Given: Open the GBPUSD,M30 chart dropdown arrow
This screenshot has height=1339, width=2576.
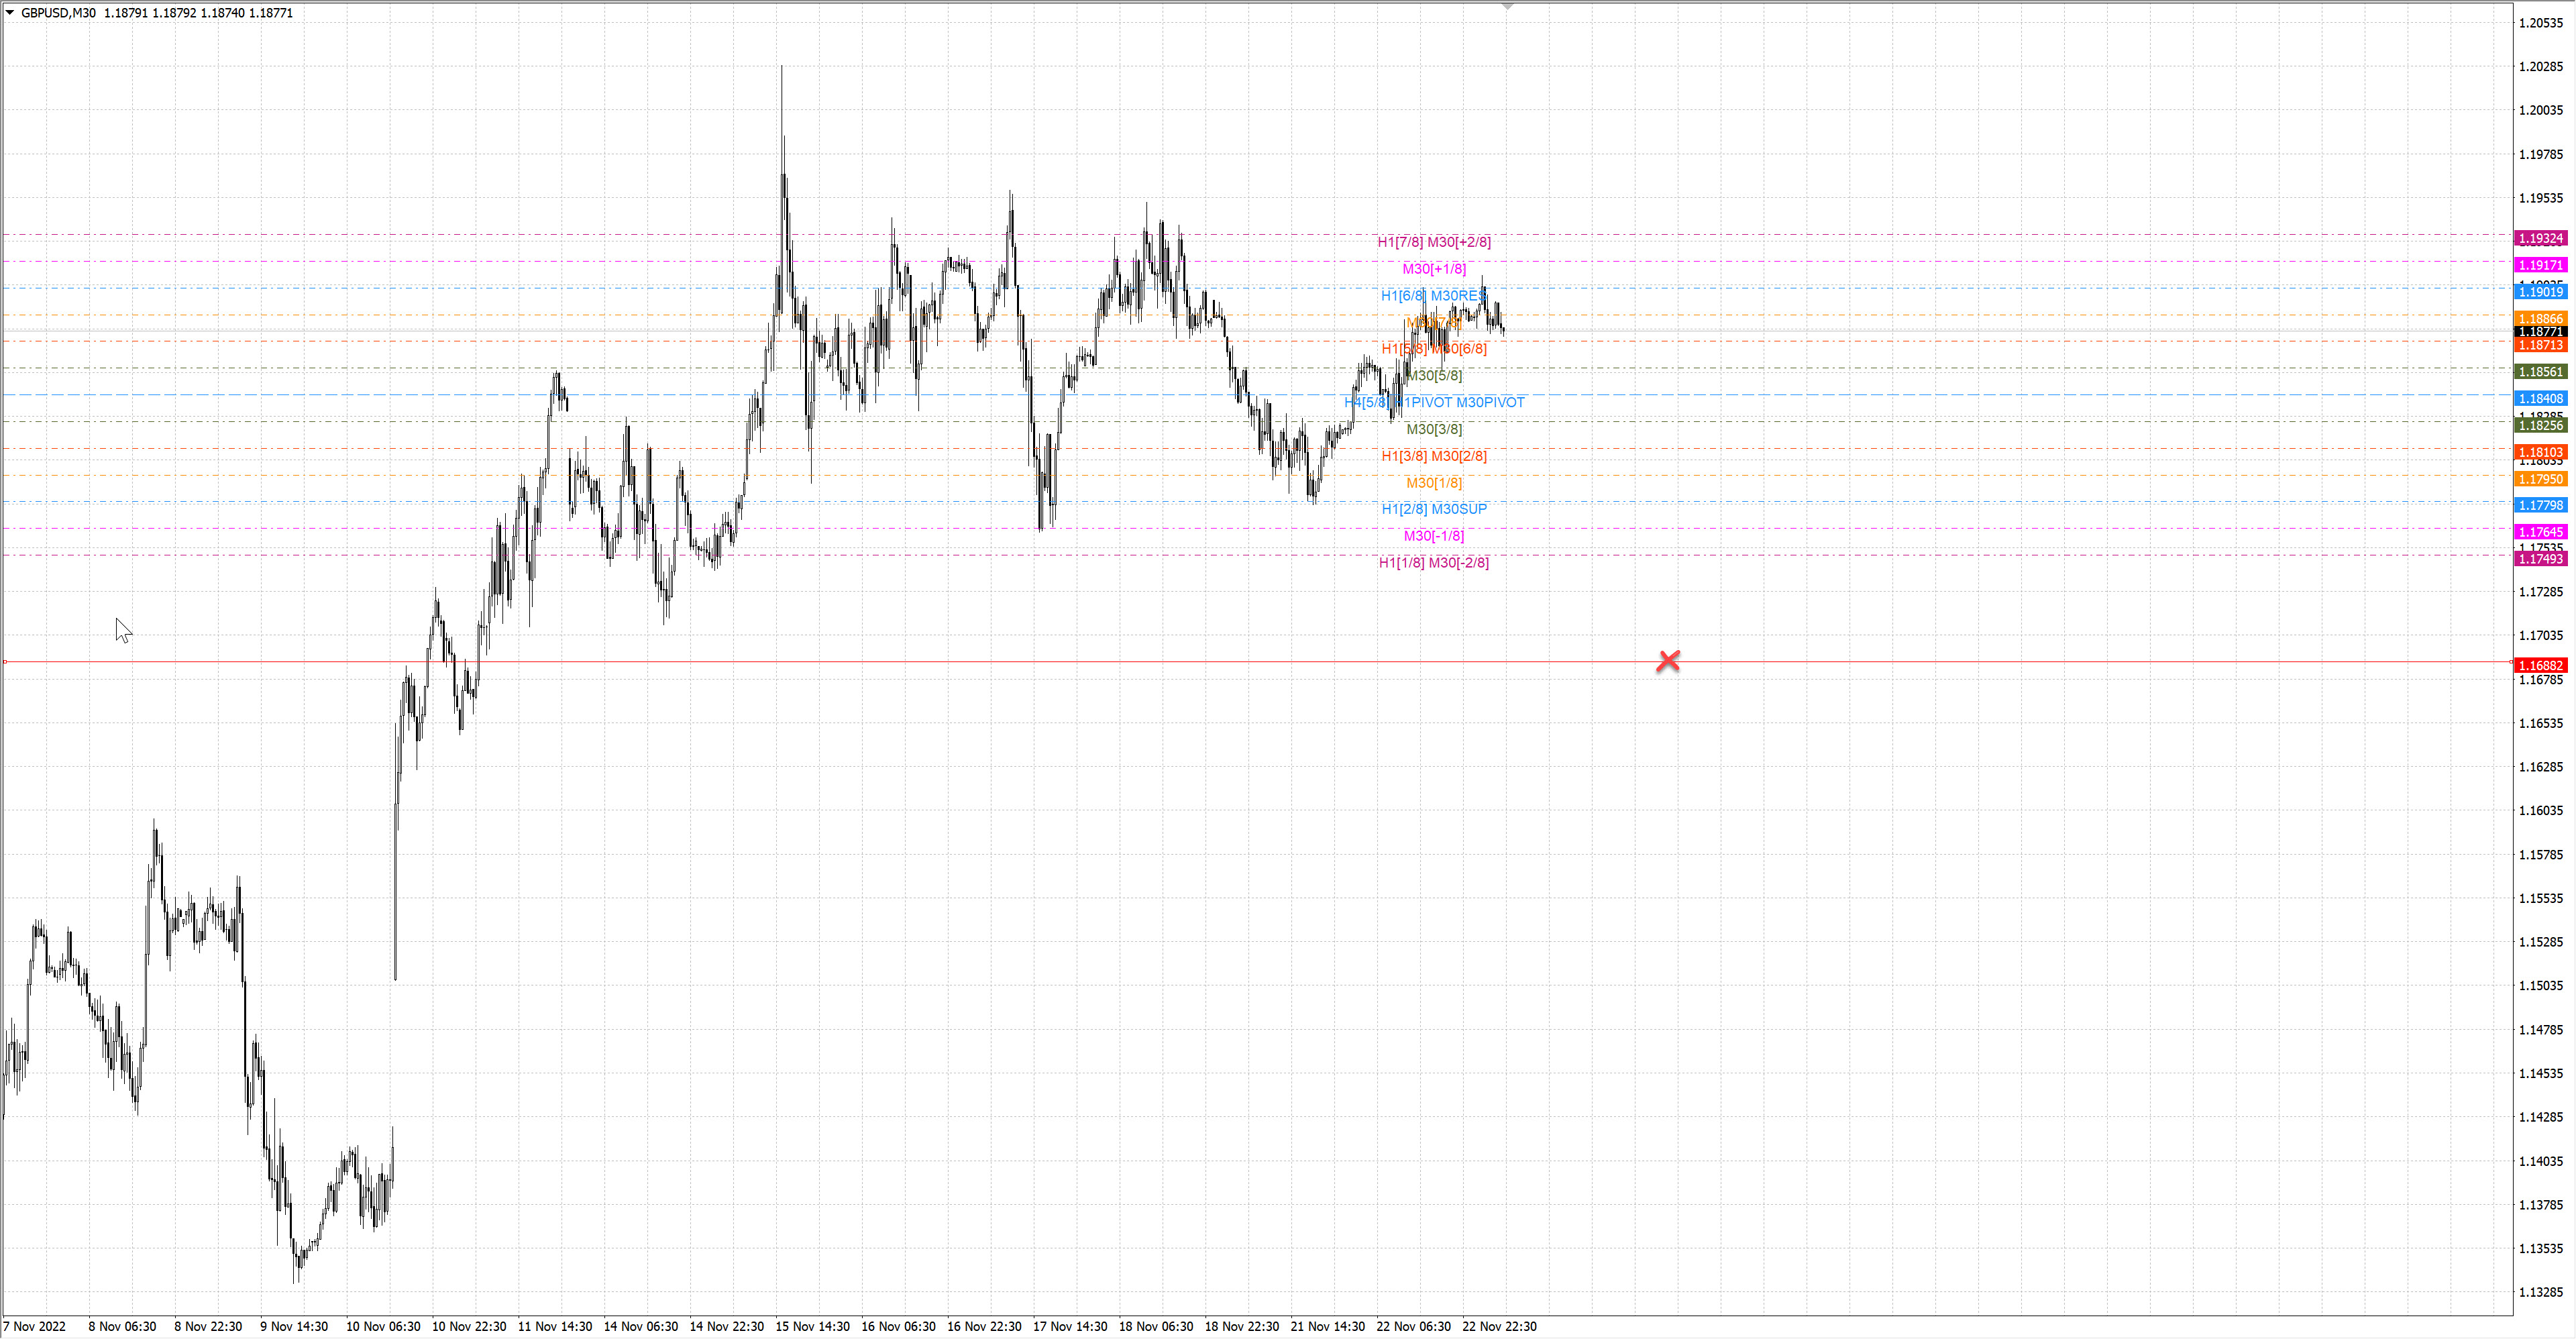Looking at the screenshot, I should click(x=10, y=13).
